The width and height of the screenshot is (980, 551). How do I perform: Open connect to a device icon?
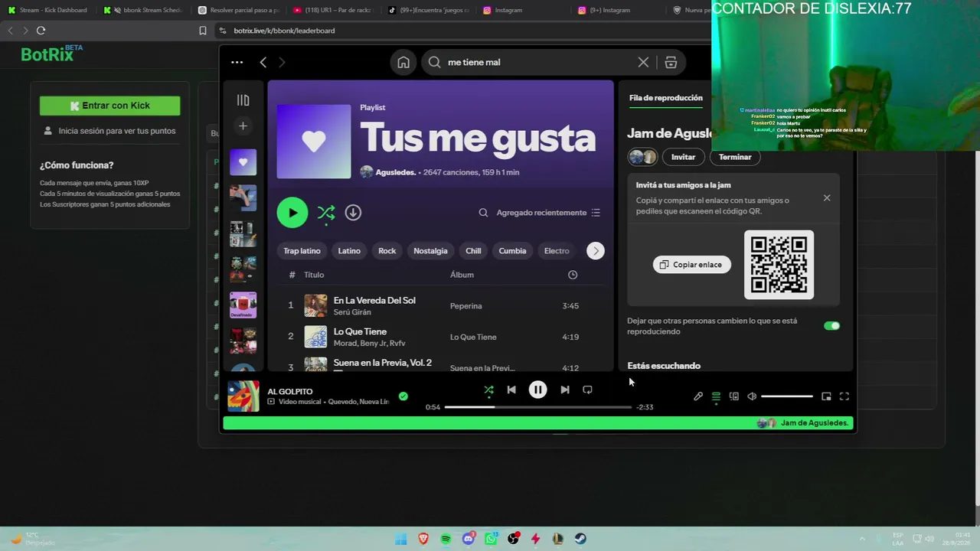point(734,396)
